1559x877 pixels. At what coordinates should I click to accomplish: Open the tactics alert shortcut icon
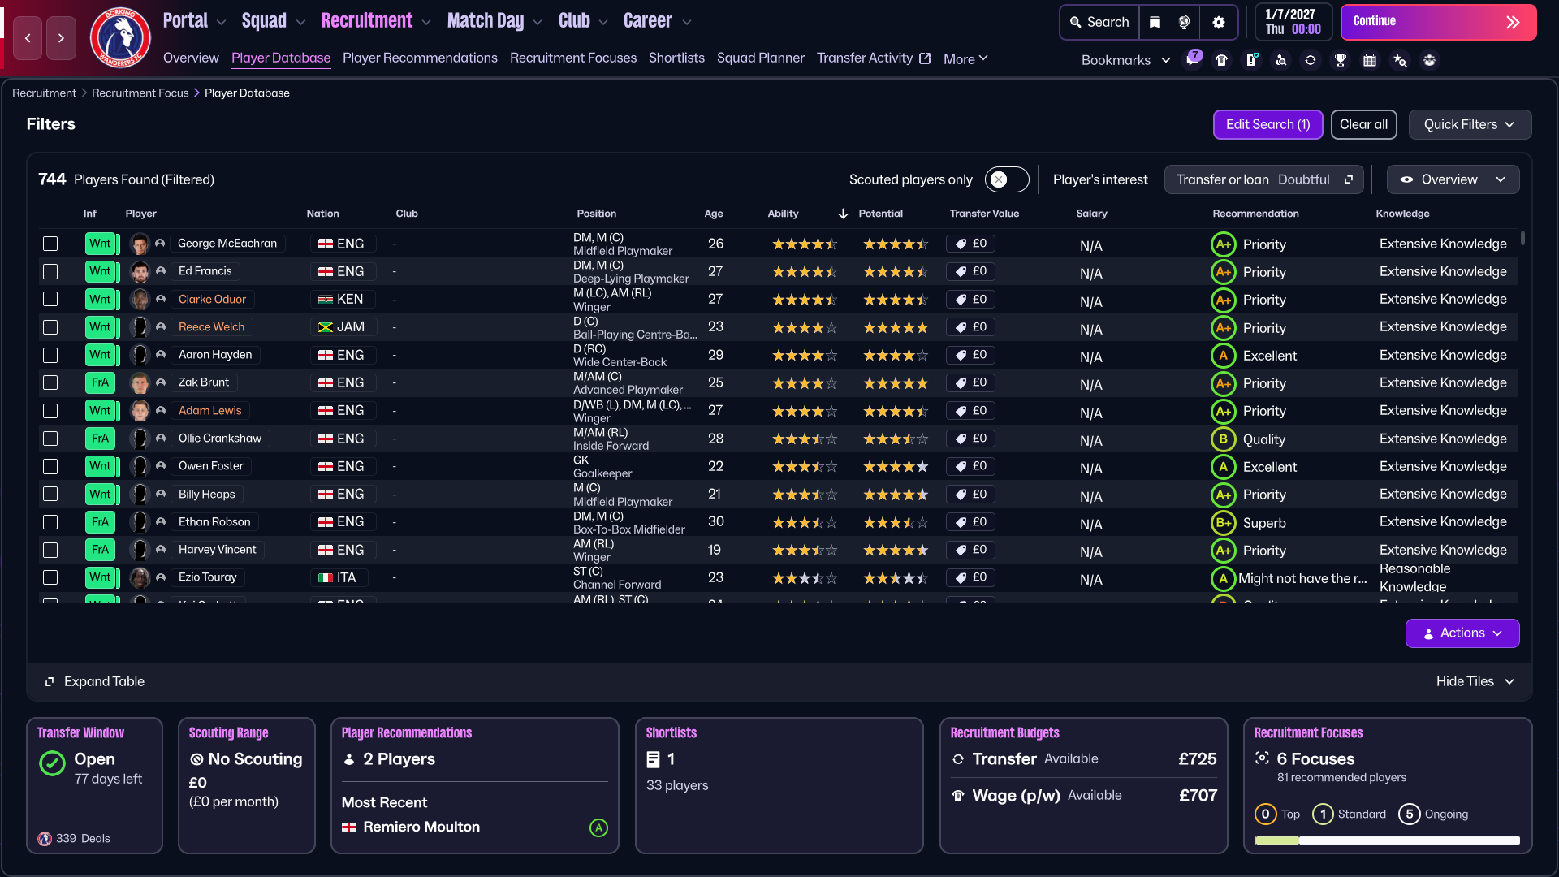[x=1252, y=60]
